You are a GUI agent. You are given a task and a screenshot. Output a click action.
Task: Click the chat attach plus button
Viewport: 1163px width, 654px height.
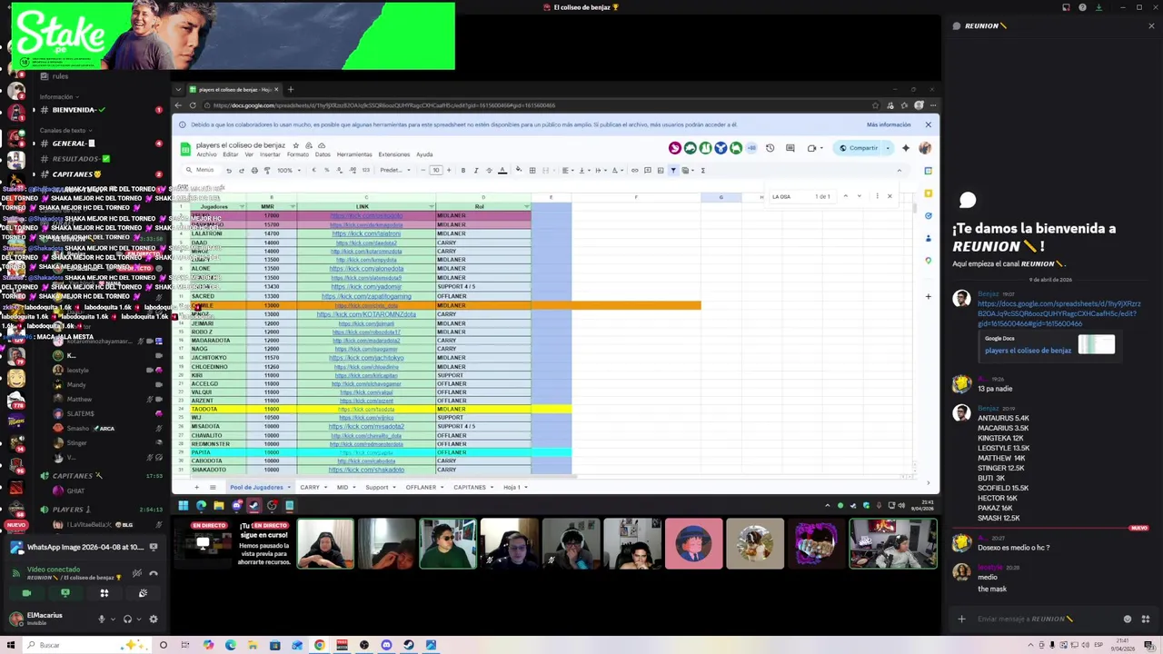[x=961, y=619]
